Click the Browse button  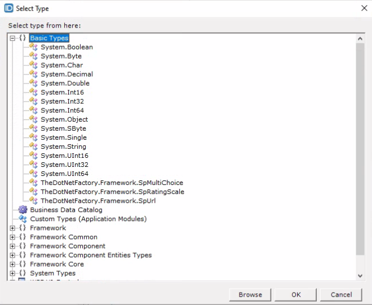point(250,294)
